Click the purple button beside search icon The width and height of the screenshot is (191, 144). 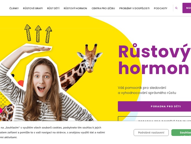coord(187,8)
